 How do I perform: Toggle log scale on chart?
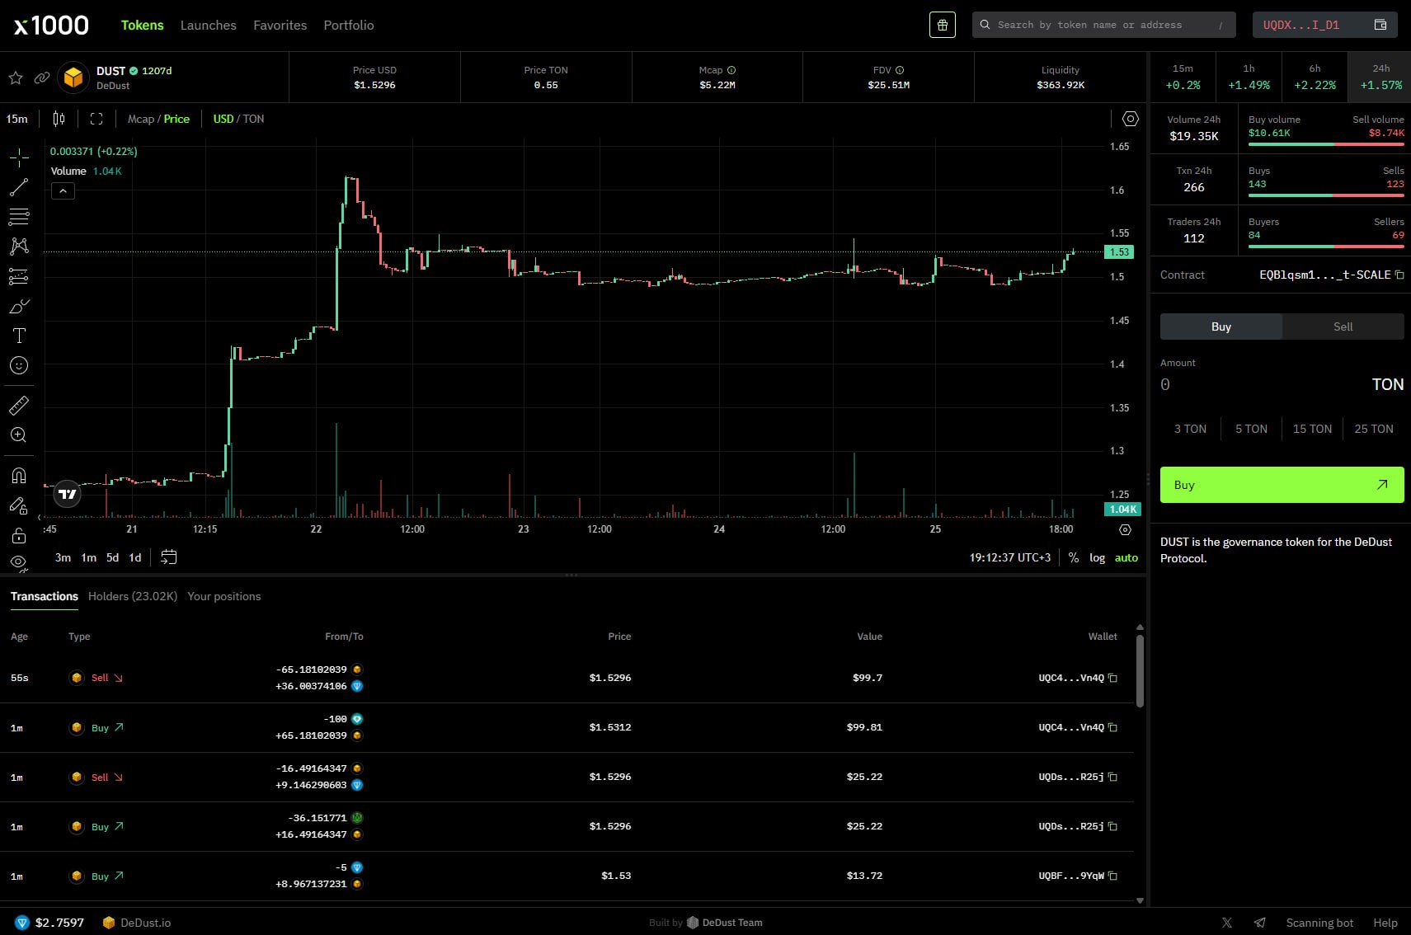tap(1097, 557)
